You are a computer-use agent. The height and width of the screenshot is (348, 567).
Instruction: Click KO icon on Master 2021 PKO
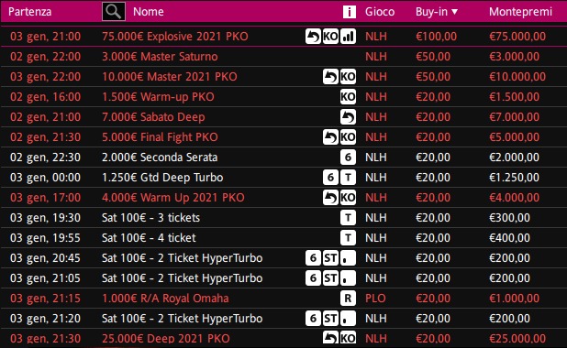[348, 77]
